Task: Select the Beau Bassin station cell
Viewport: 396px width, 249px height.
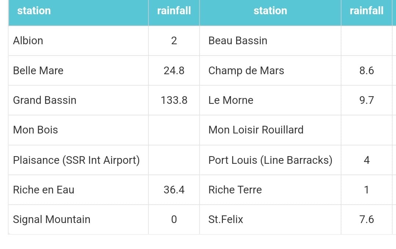Action: click(238, 41)
